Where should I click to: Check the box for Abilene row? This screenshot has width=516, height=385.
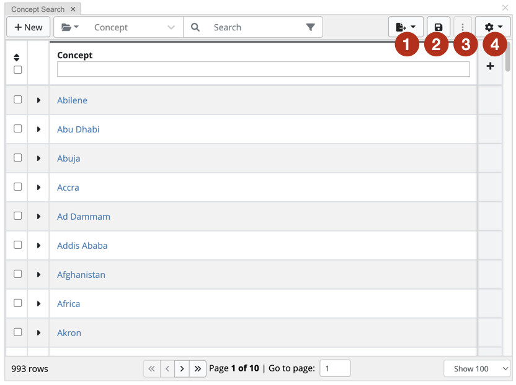[18, 100]
